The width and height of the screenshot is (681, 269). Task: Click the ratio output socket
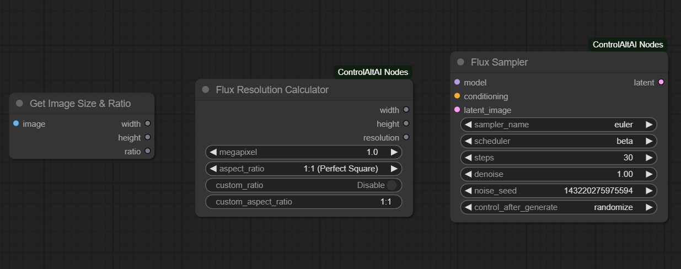point(148,151)
